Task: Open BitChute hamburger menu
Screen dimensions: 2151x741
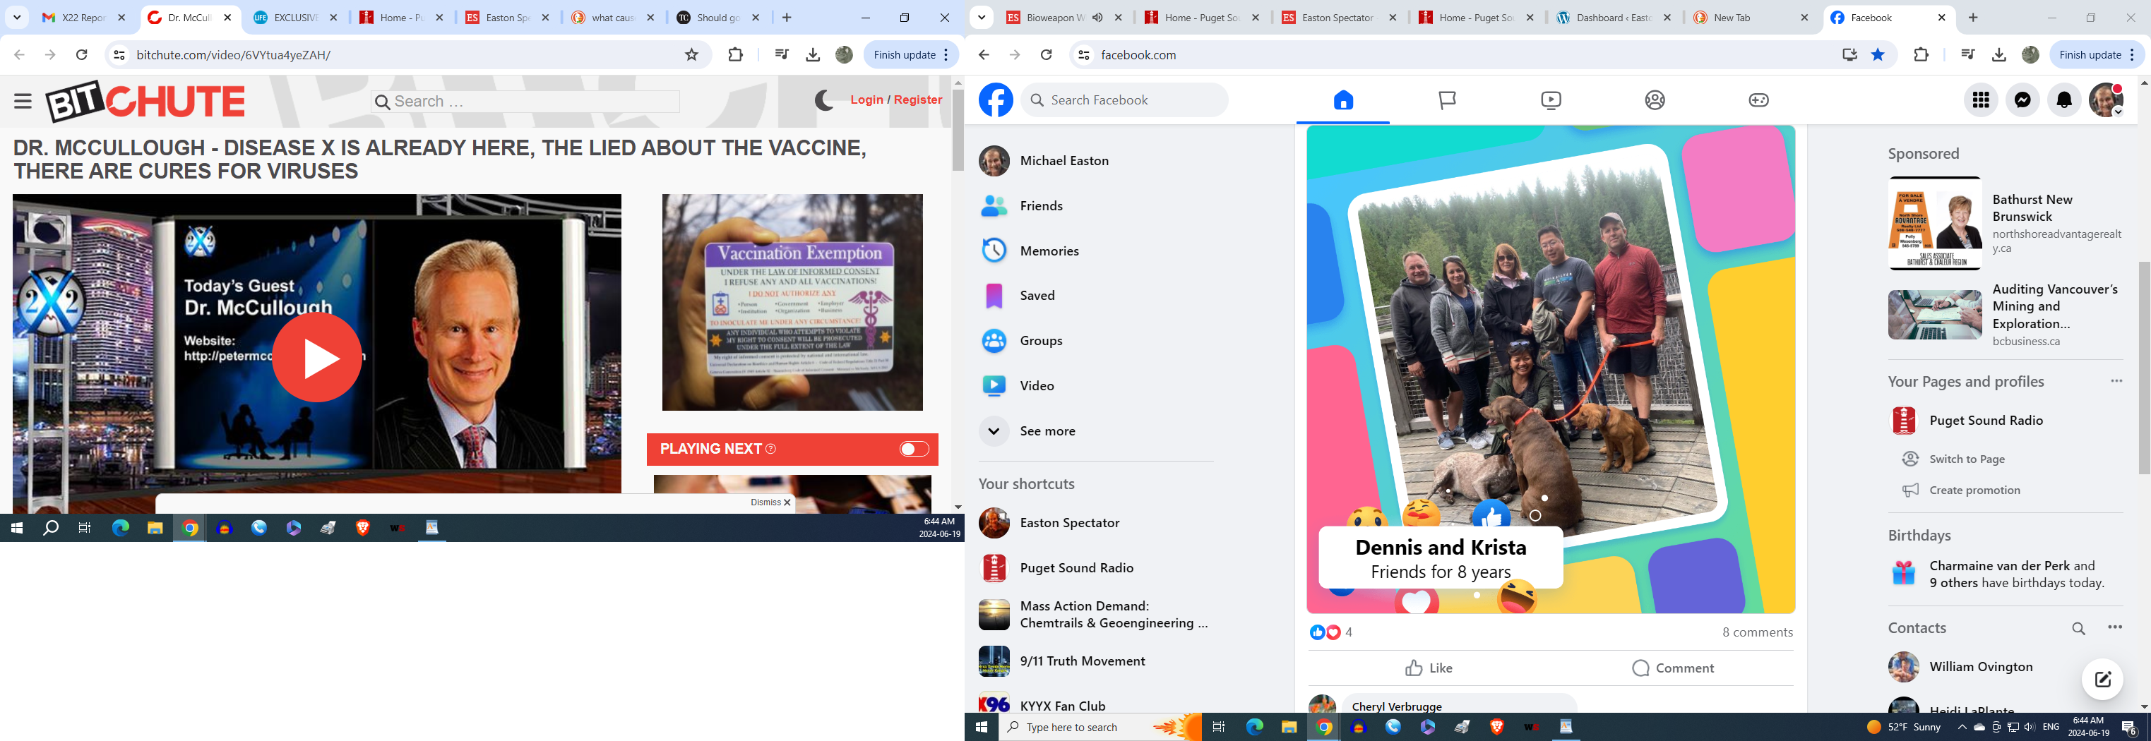Action: tap(23, 101)
